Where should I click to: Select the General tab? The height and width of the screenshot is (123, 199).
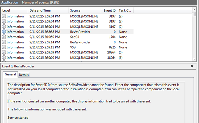click(10, 74)
